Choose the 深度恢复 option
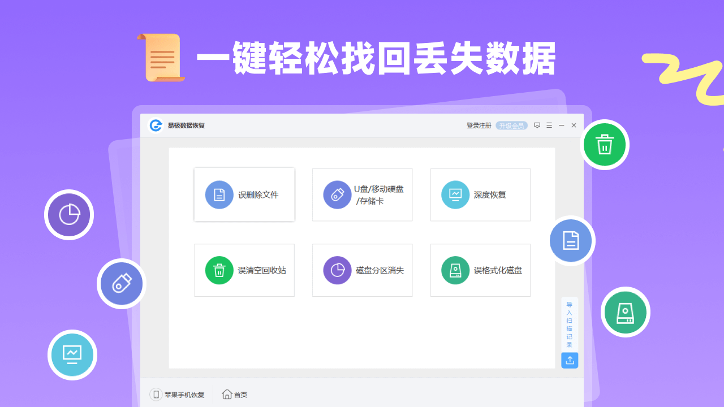 coord(480,194)
